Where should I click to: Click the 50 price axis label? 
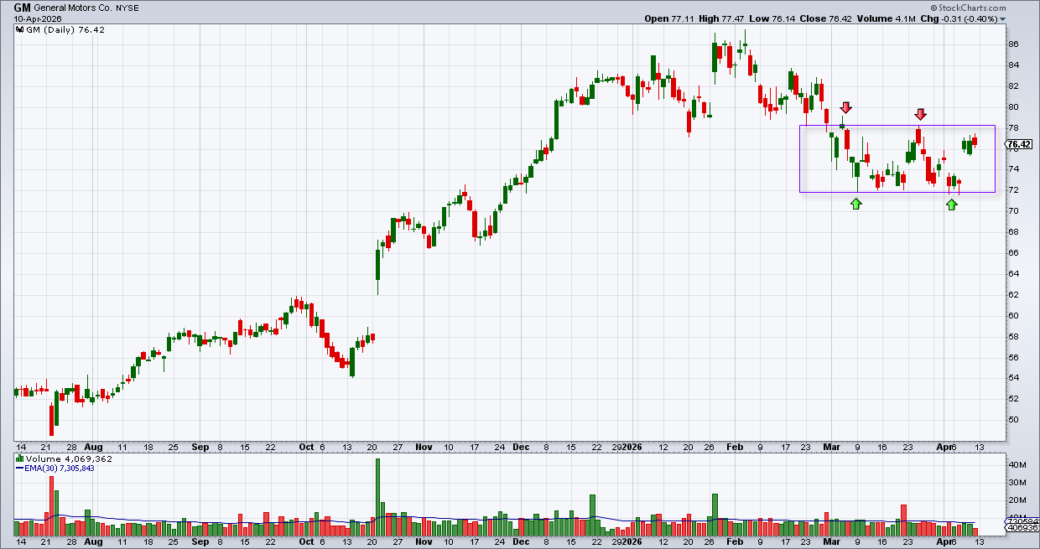[1013, 420]
